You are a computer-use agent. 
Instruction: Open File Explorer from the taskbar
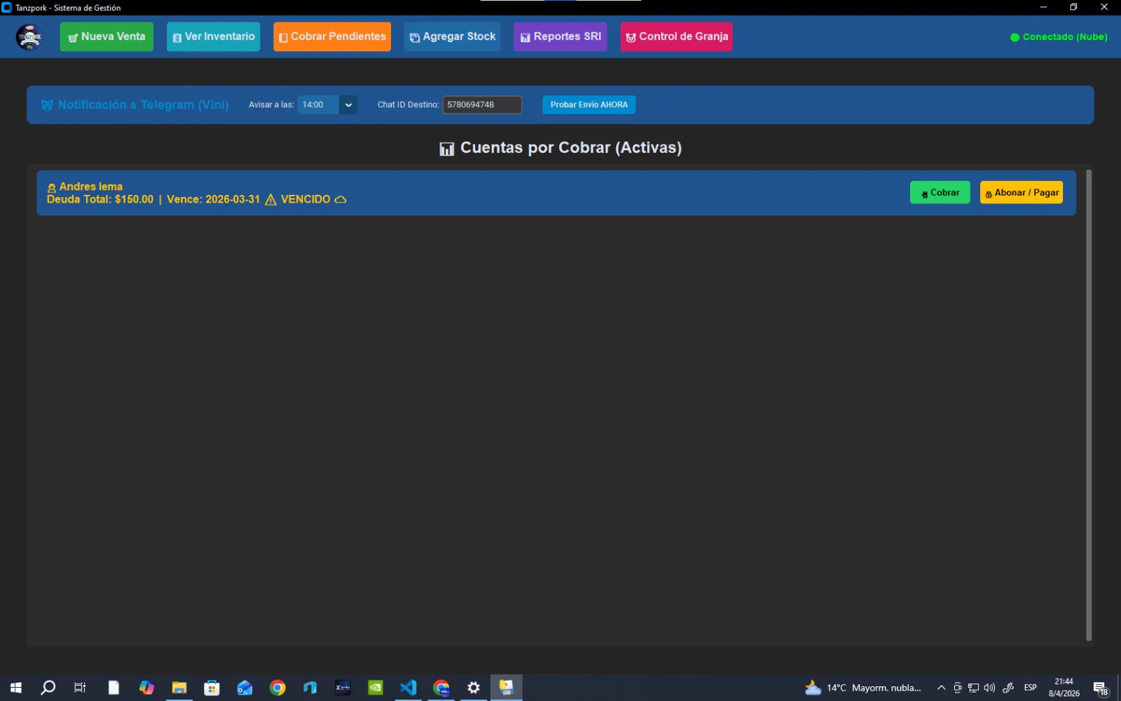pyautogui.click(x=179, y=688)
